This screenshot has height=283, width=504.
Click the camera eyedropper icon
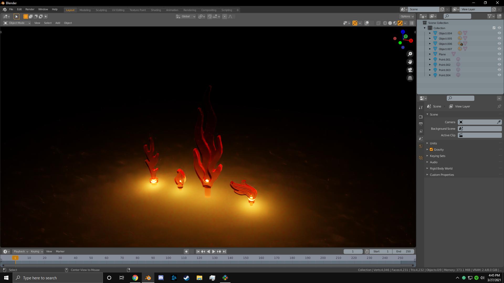click(499, 122)
